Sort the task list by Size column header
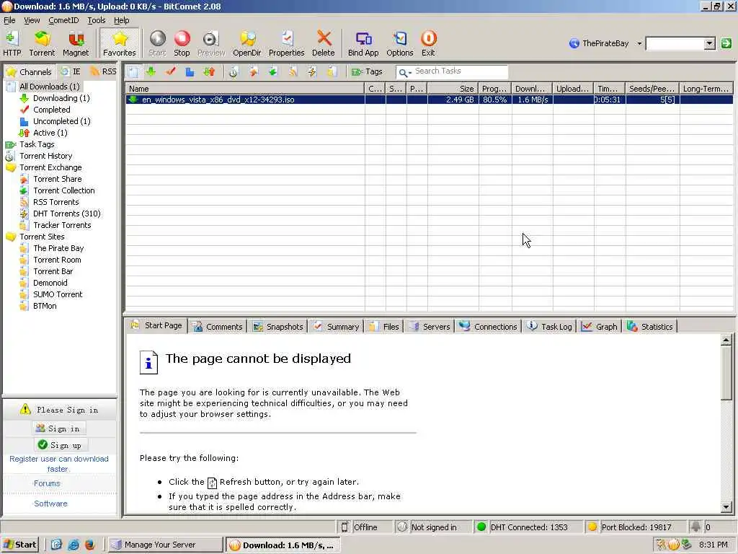 453,89
